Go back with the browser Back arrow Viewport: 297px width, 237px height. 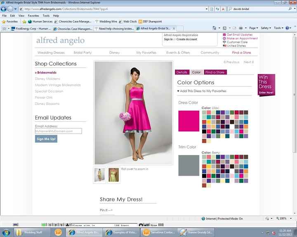4,9
